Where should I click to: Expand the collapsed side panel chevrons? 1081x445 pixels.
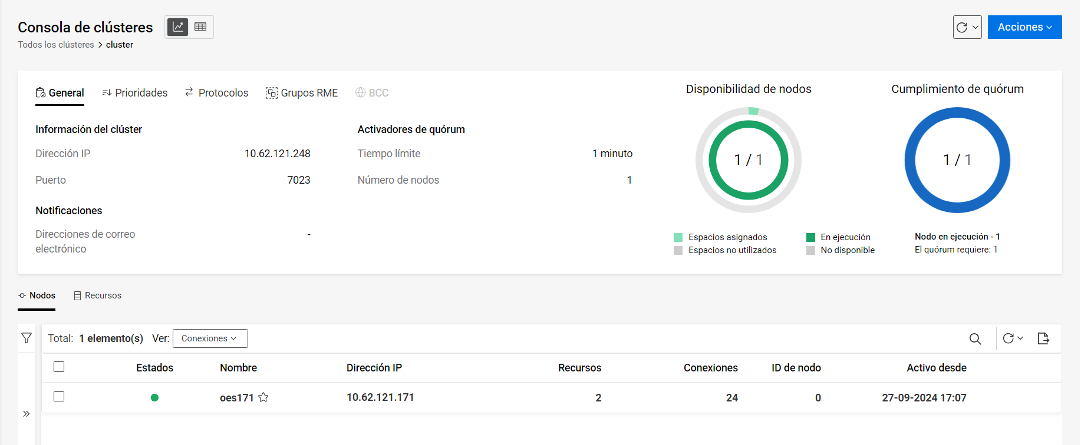(x=27, y=414)
